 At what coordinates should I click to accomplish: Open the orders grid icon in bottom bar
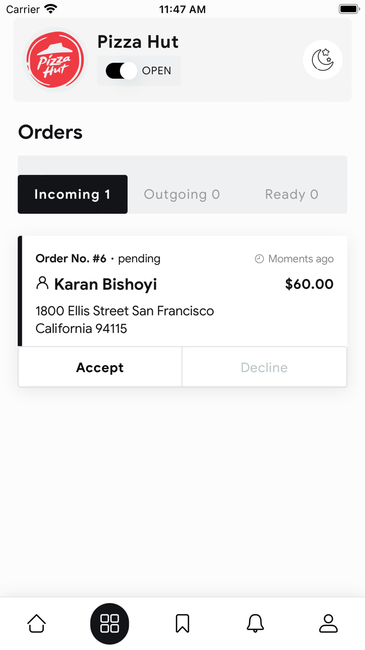(x=110, y=623)
